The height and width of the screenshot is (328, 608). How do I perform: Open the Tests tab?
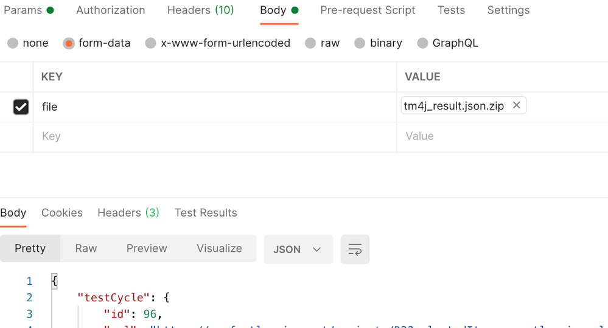451,10
